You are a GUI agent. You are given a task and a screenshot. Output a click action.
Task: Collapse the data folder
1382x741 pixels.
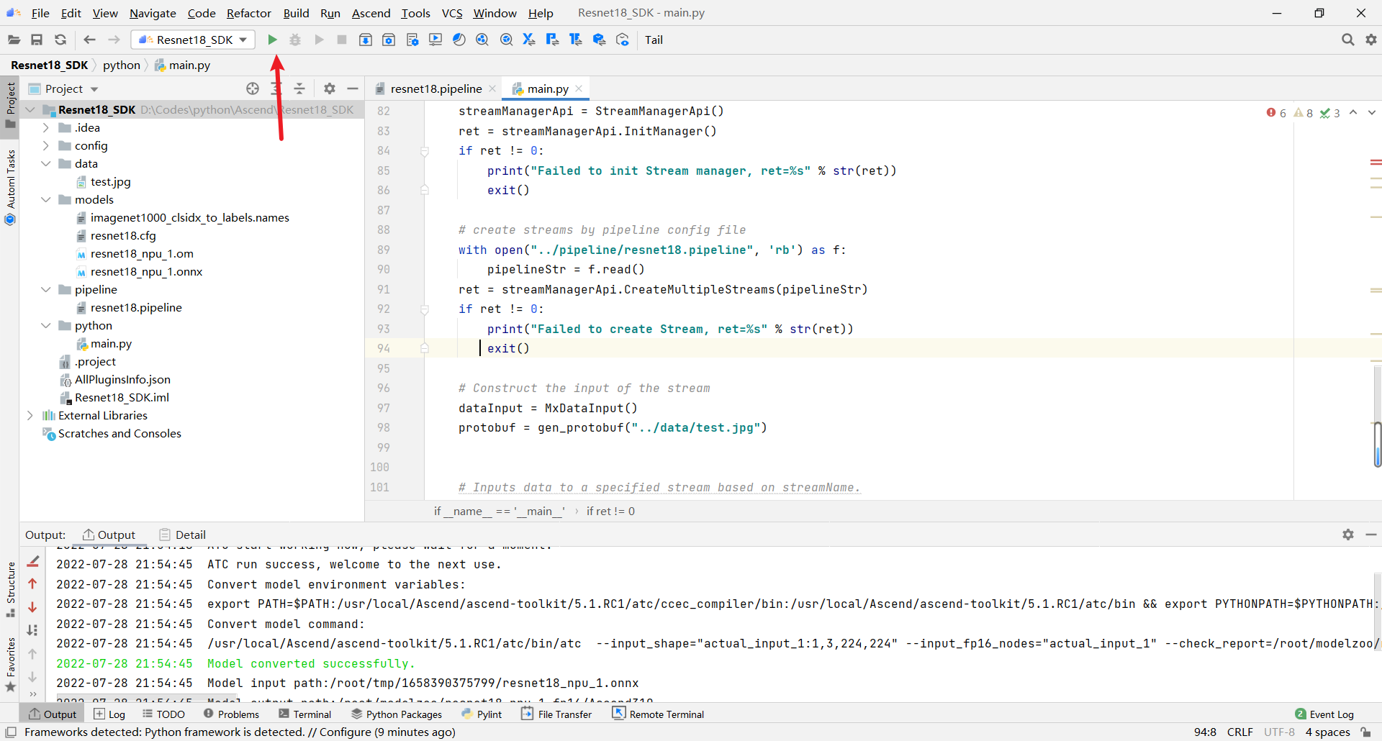[x=46, y=163]
